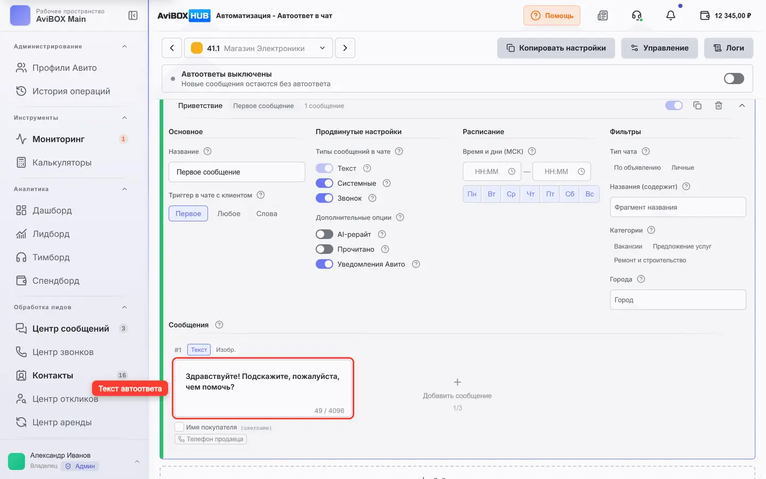Screen dimensions: 766x479
Task: Collapse the sidebar with the panel icon
Action: point(133,15)
